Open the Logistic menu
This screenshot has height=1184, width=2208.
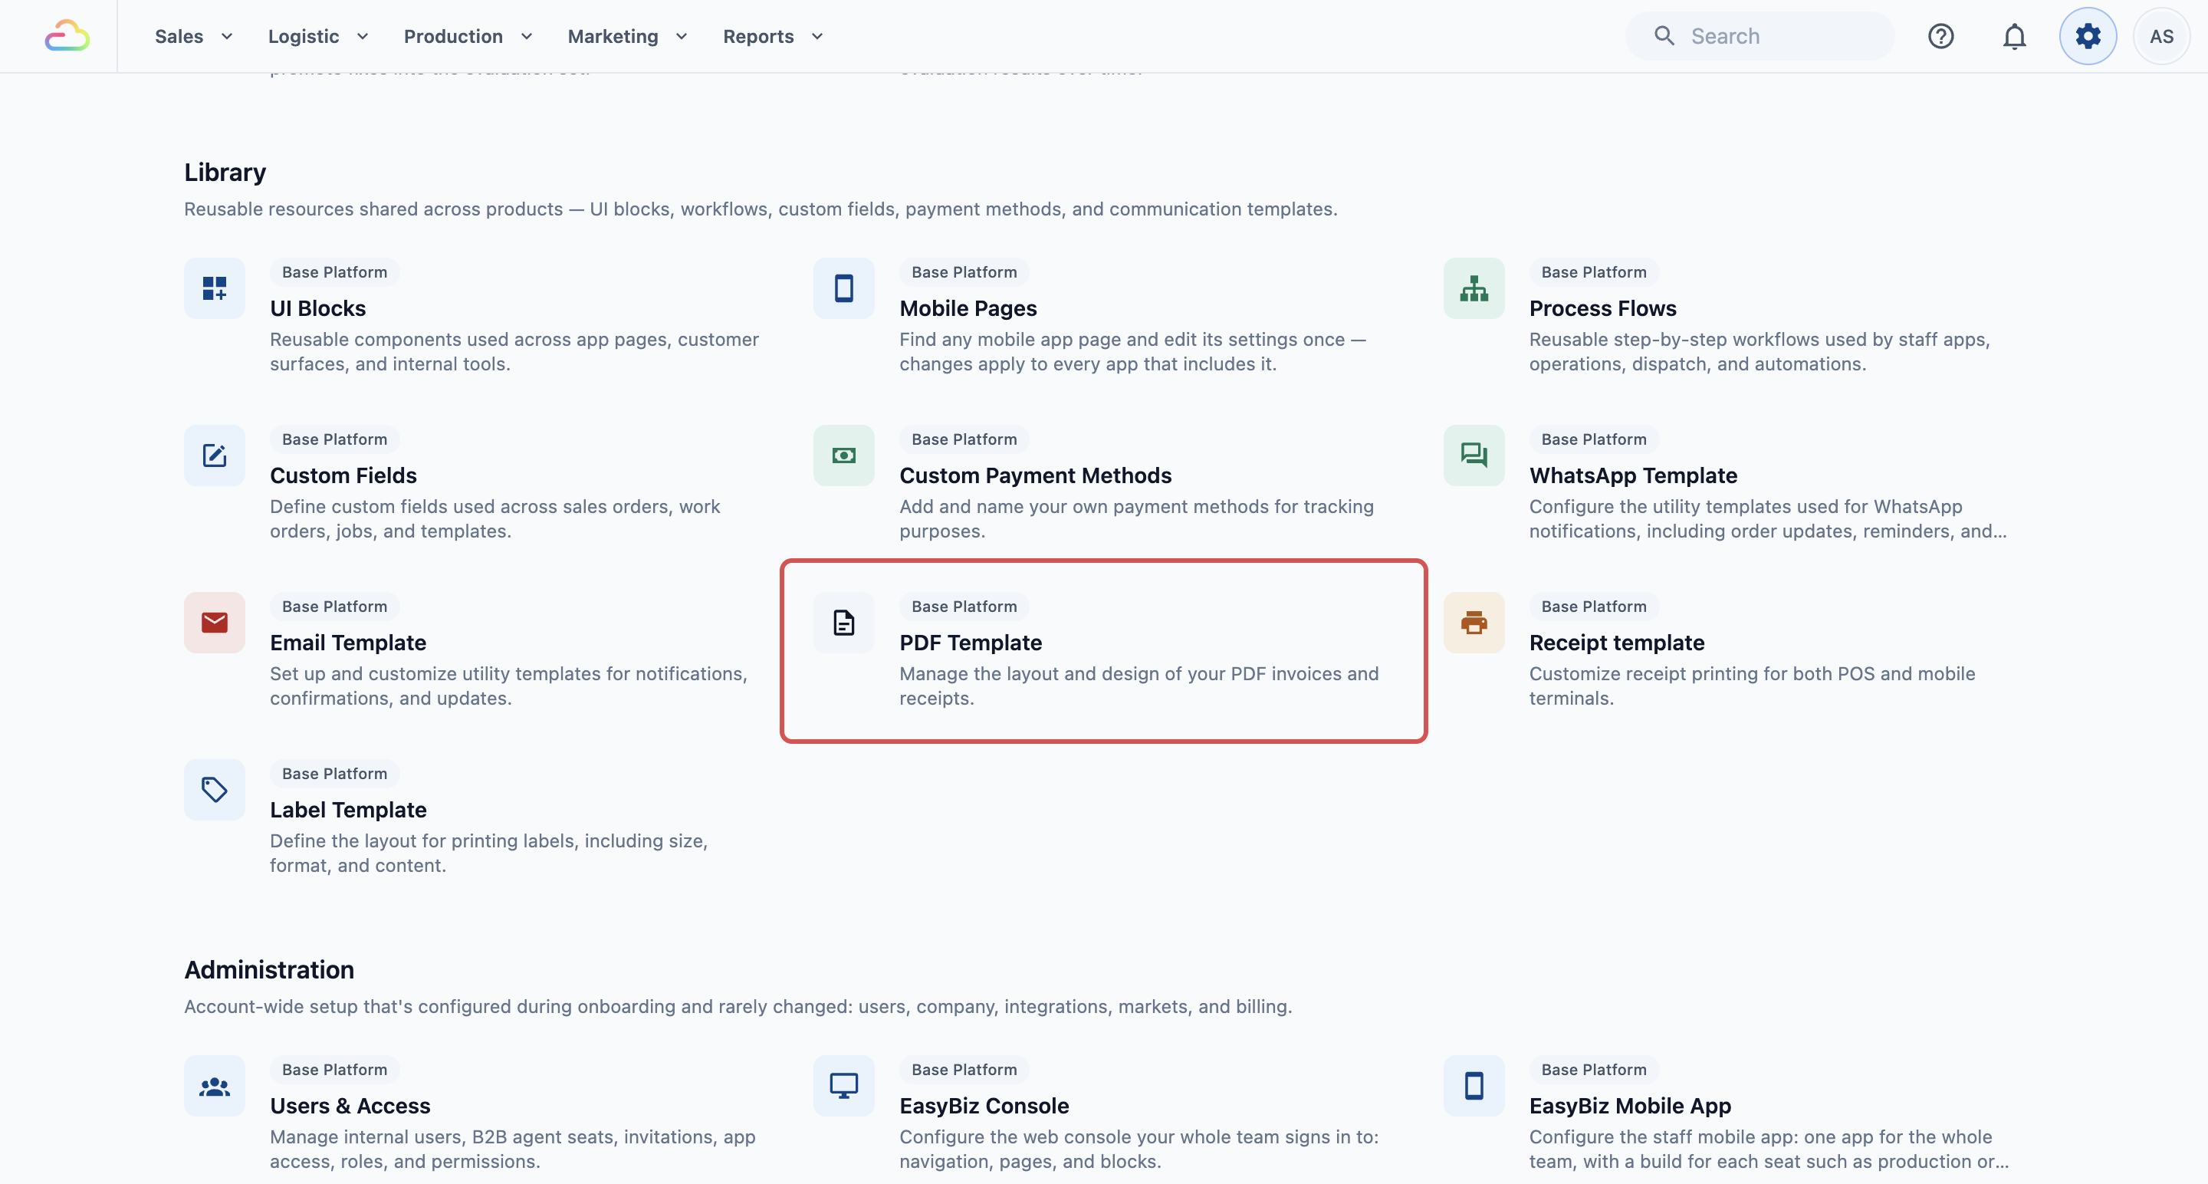click(x=304, y=37)
